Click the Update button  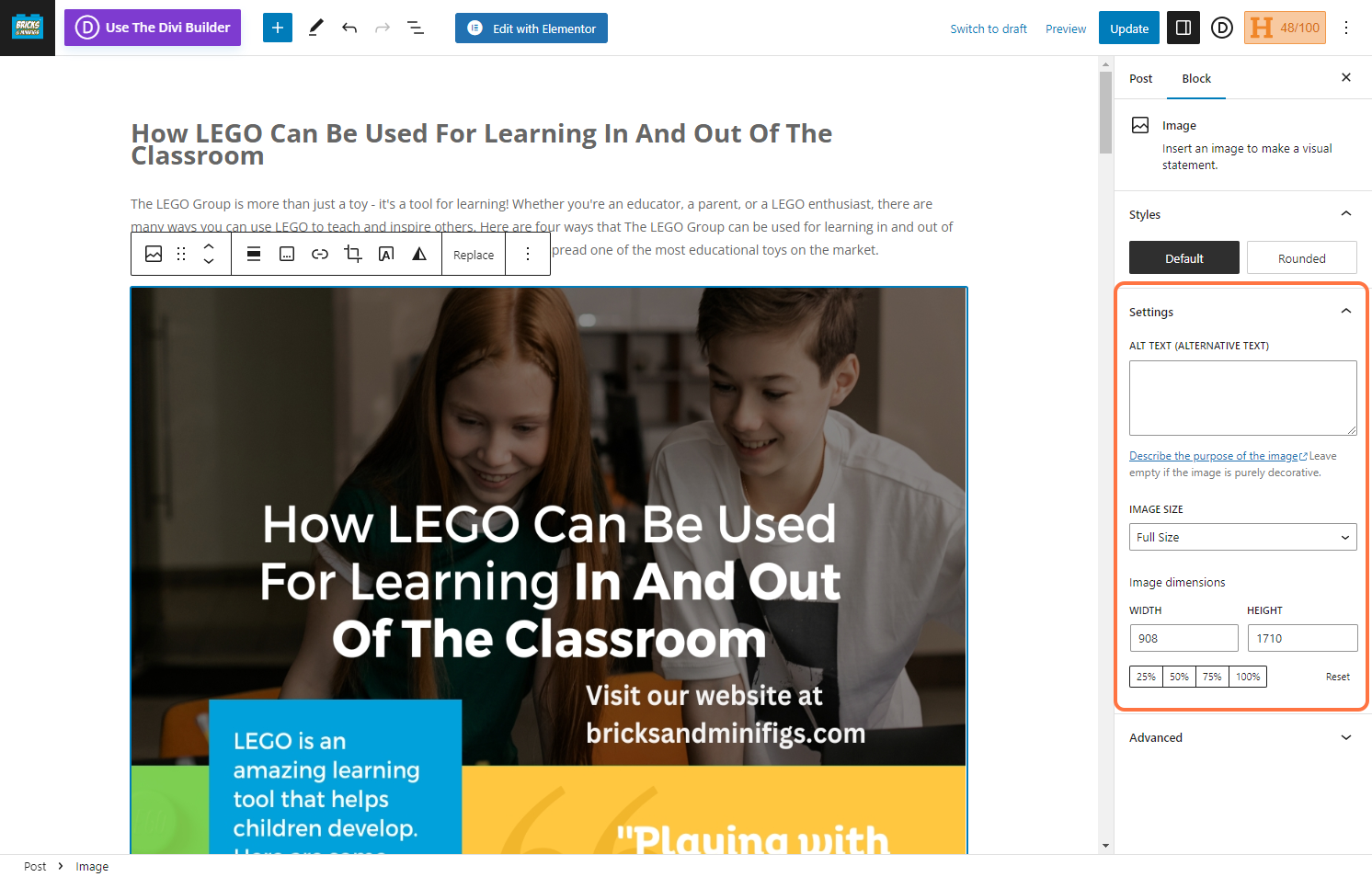1128,28
